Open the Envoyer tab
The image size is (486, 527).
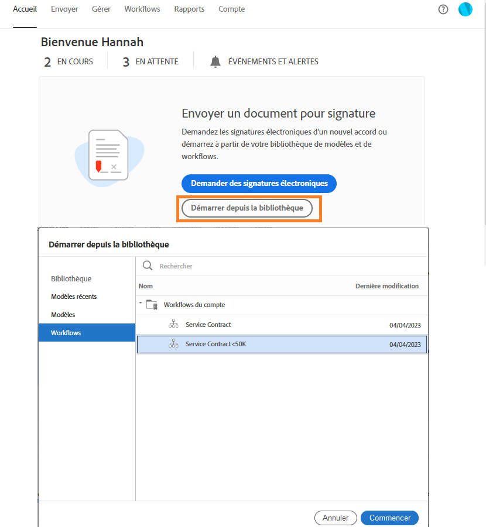(x=64, y=9)
